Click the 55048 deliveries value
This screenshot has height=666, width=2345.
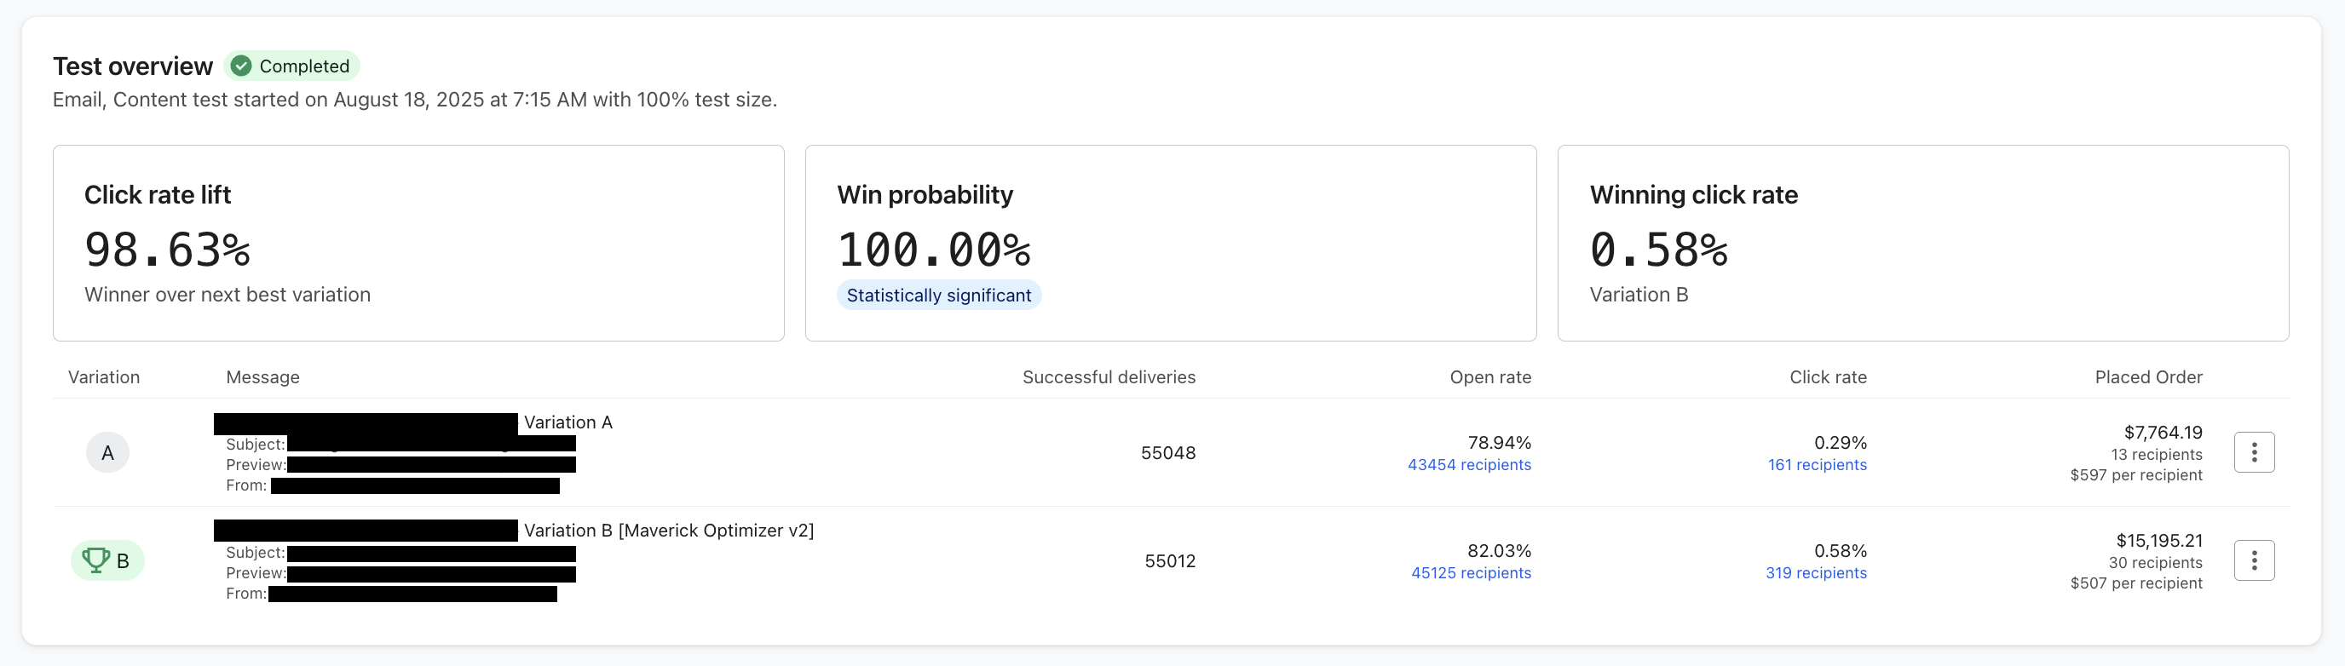(x=1168, y=453)
